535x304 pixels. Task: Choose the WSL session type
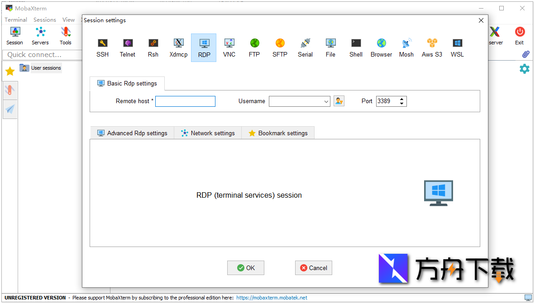(x=457, y=47)
